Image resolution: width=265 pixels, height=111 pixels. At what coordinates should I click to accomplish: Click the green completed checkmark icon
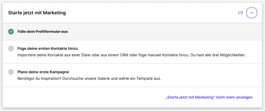11,32
